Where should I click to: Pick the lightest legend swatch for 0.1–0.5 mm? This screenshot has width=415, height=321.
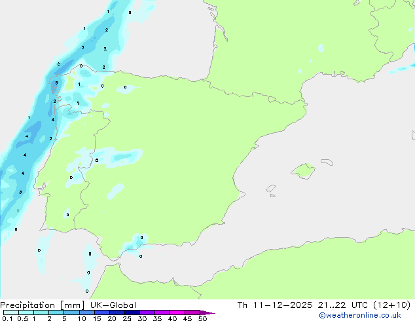pos(11,312)
